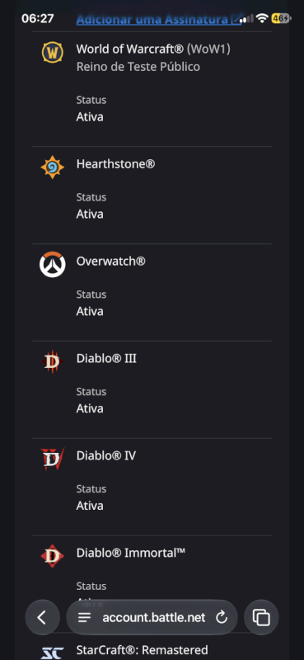Tap the battery indicator in status bar
Image resolution: width=304 pixels, height=660 pixels.
click(281, 18)
